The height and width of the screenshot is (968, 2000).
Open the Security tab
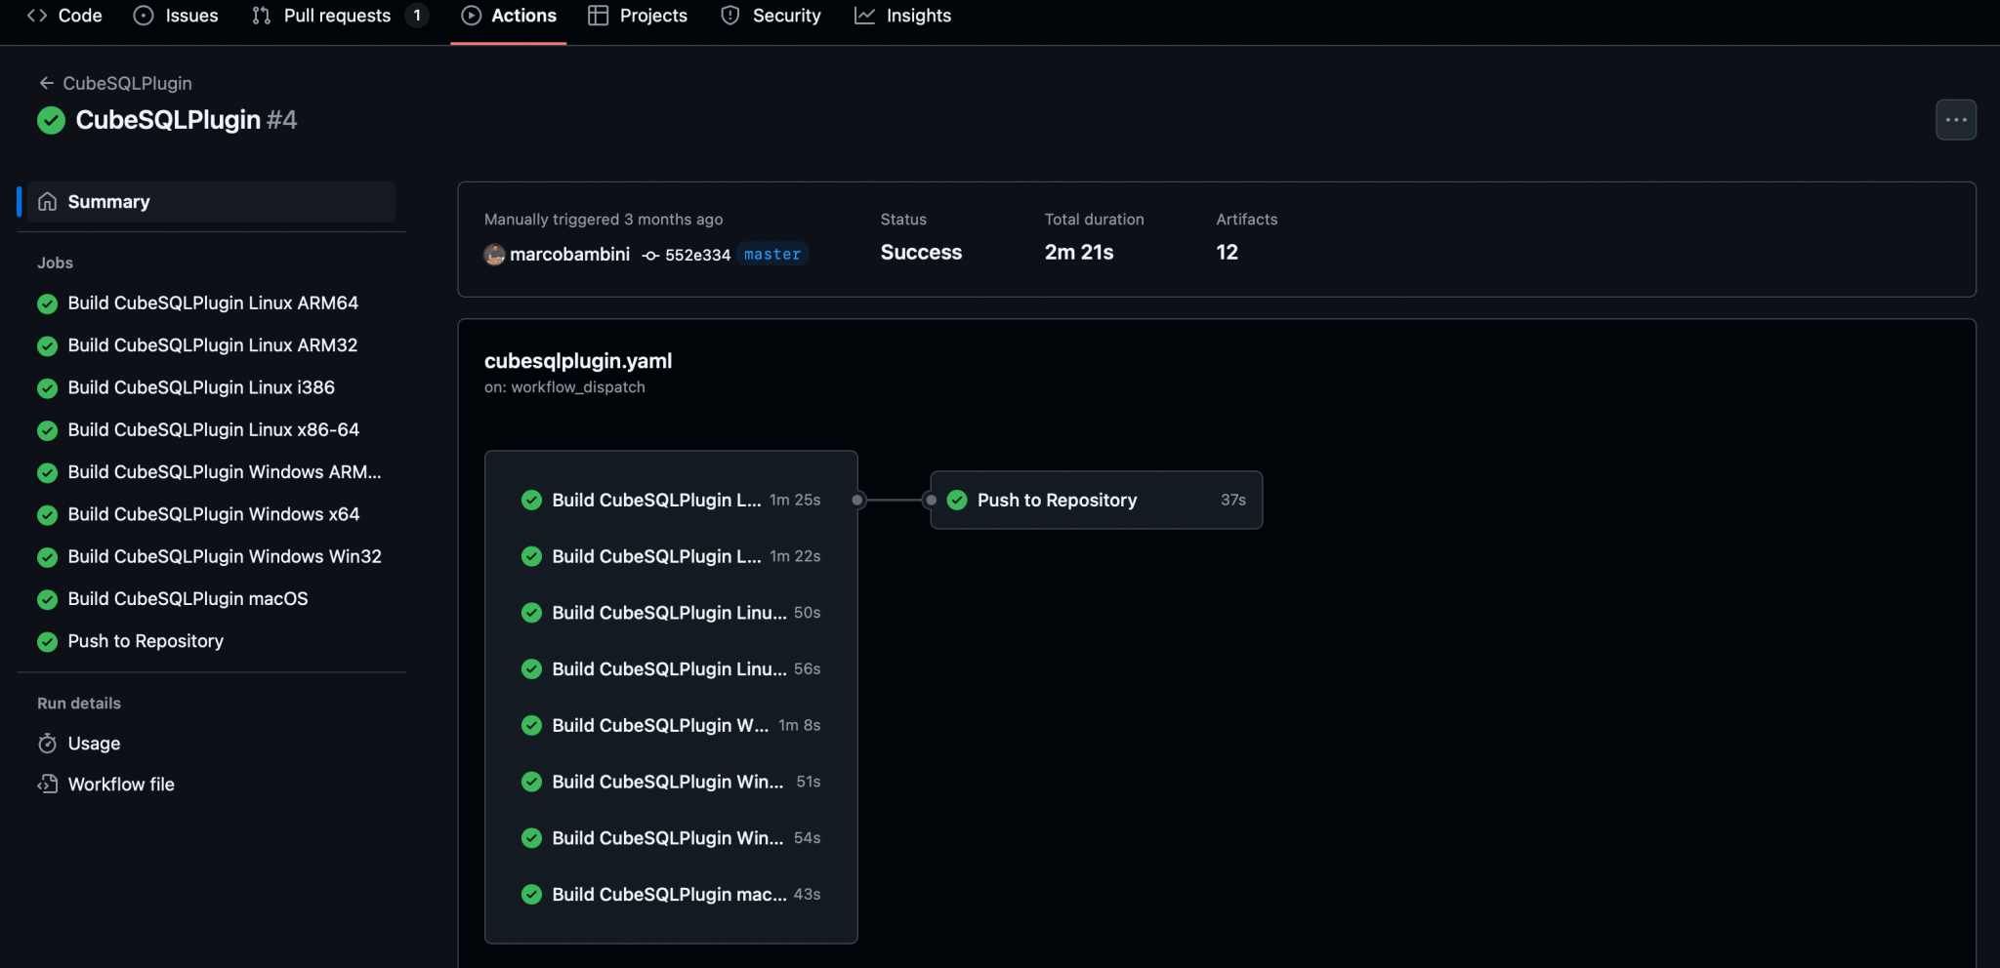pyautogui.click(x=771, y=16)
